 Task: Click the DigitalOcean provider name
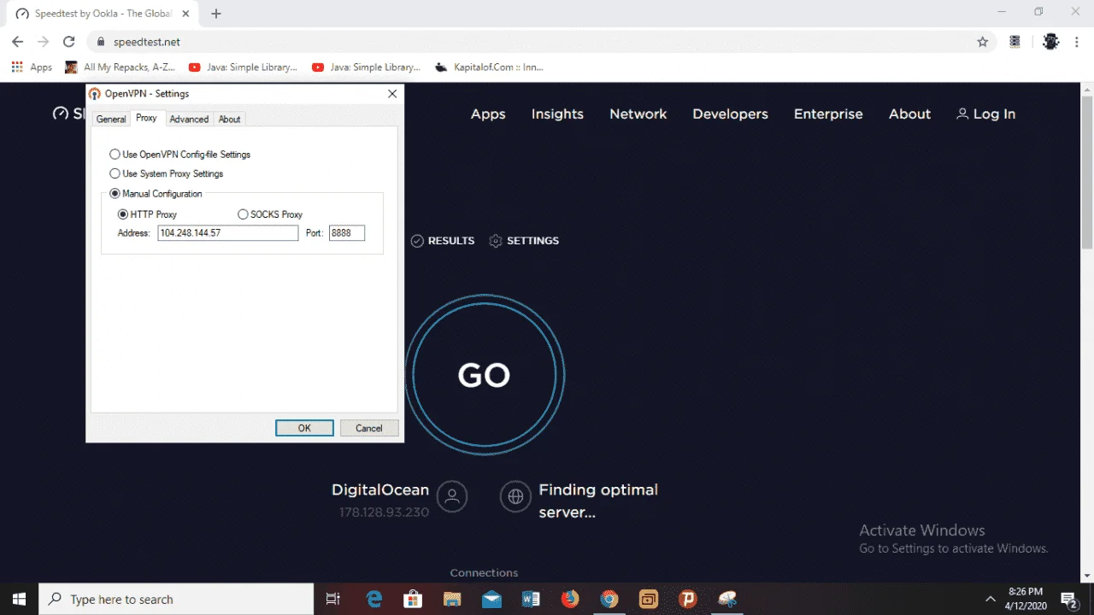pos(380,489)
